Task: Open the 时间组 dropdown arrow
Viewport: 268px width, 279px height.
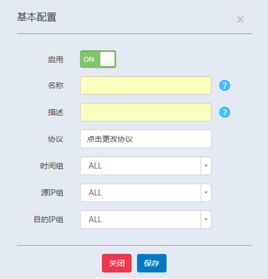Action: point(206,166)
